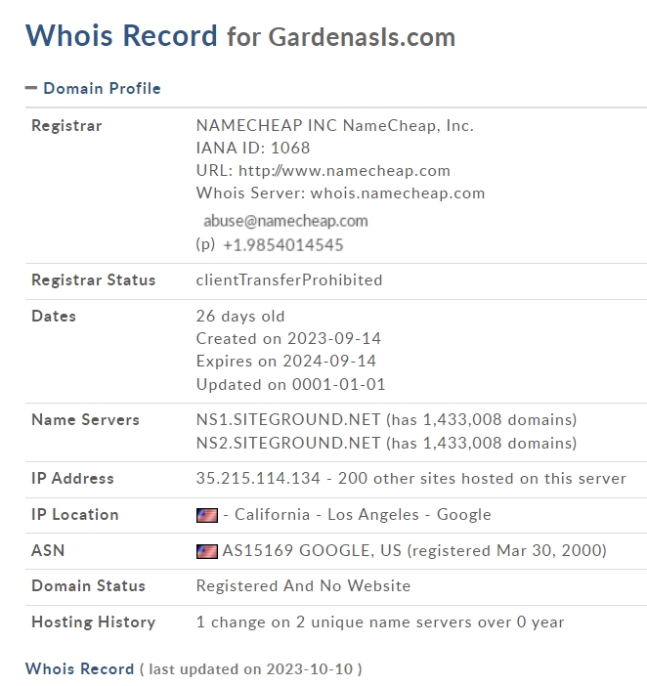Click NAMECHEAP INC NameCheap, Inc. text

click(334, 125)
